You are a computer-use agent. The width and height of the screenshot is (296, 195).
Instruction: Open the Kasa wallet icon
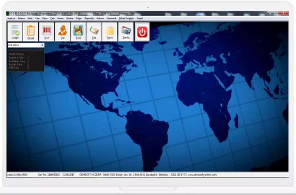pyautogui.click(x=78, y=32)
